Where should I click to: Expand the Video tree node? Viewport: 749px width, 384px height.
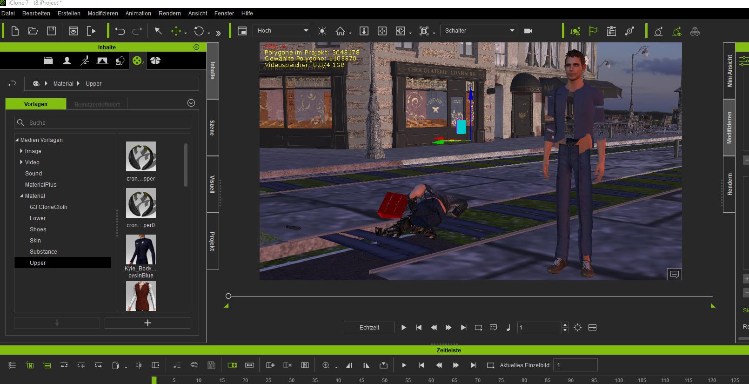[x=21, y=162]
